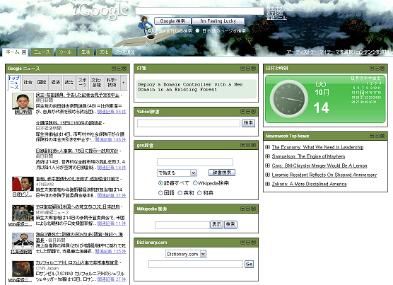Click the Yahoo!辞書 search field
393x285 pixels.
point(189,123)
